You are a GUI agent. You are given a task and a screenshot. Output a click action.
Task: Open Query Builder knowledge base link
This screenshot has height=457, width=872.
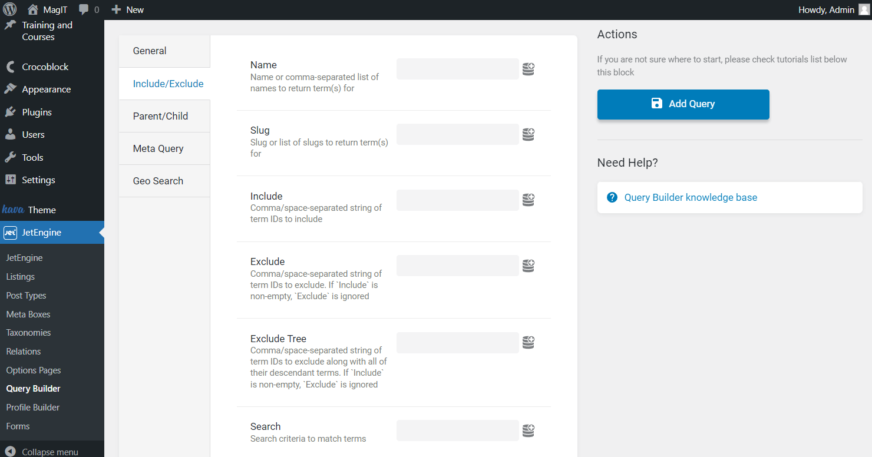tap(691, 197)
